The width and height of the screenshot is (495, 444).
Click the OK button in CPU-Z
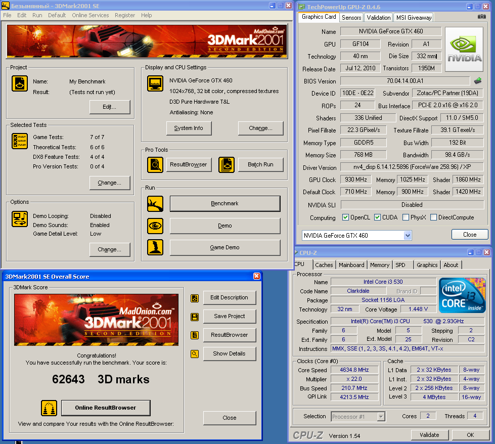coord(470,435)
